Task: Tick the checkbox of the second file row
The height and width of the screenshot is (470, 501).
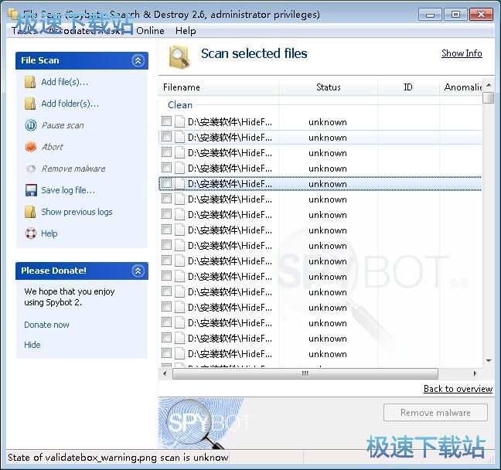Action: (166, 137)
